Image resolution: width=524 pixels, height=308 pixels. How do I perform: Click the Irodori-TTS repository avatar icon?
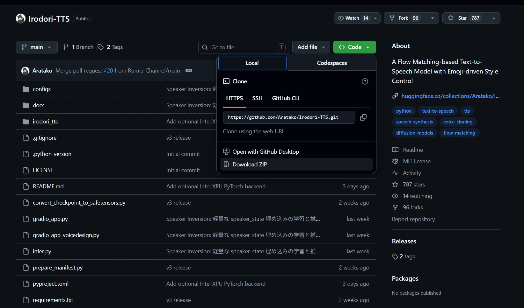(21, 18)
